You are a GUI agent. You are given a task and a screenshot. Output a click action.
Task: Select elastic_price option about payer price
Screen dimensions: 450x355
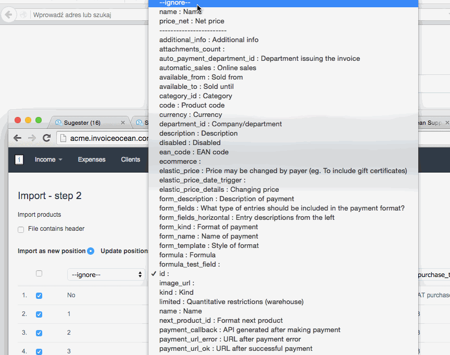click(x=283, y=171)
